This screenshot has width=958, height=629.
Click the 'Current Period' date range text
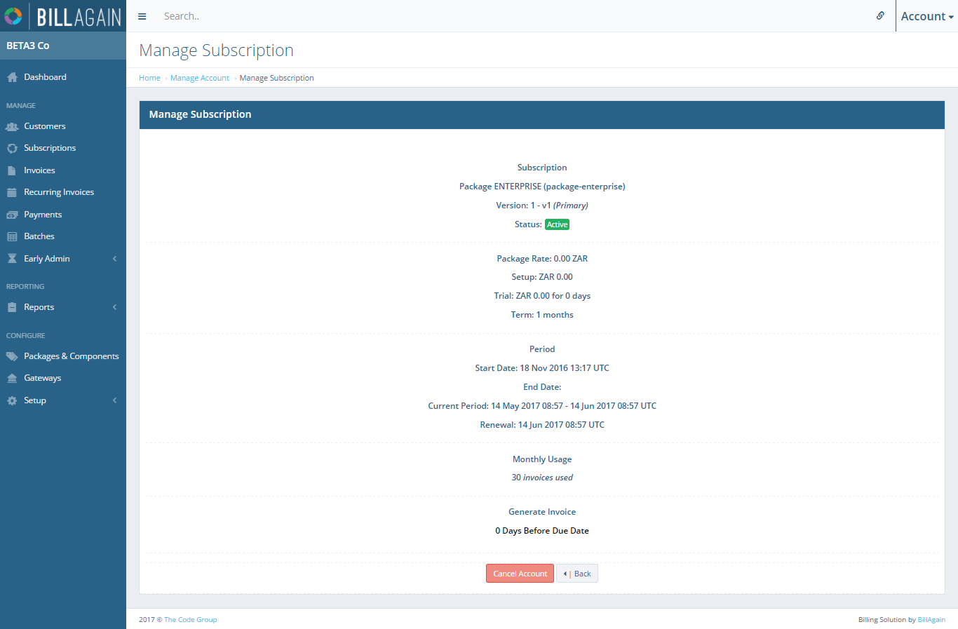(542, 406)
